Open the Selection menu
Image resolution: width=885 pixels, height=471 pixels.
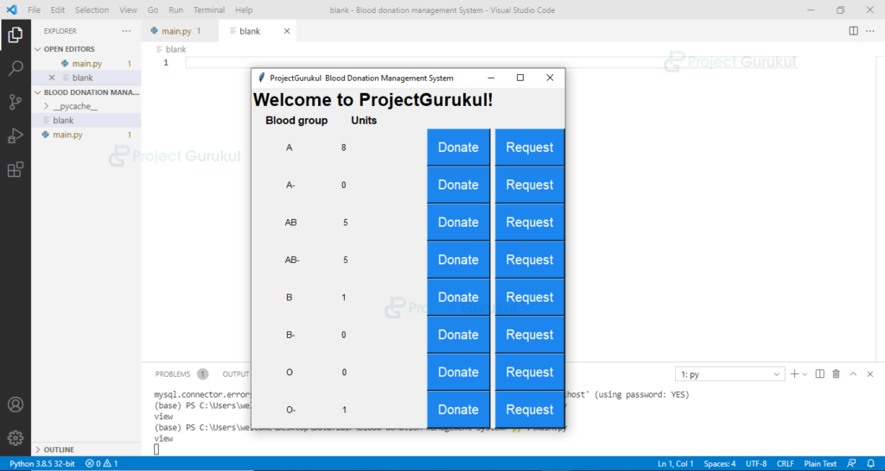tap(92, 10)
